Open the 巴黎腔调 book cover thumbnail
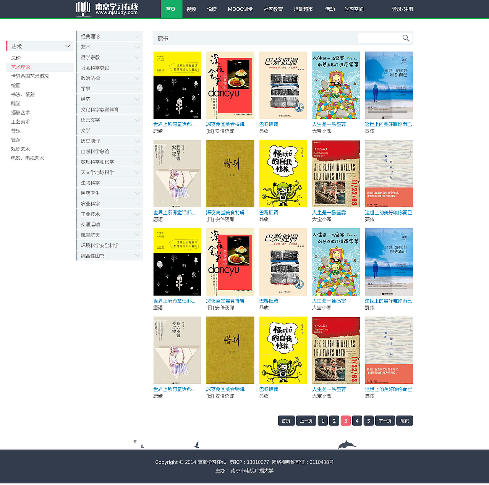This screenshot has width=489, height=485. (283, 85)
